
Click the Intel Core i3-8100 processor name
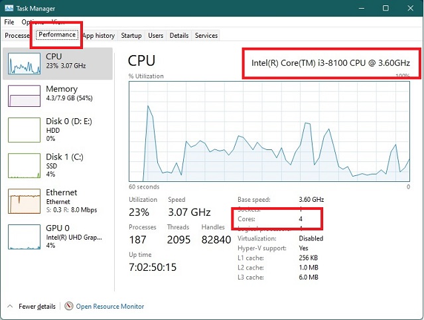coord(330,63)
